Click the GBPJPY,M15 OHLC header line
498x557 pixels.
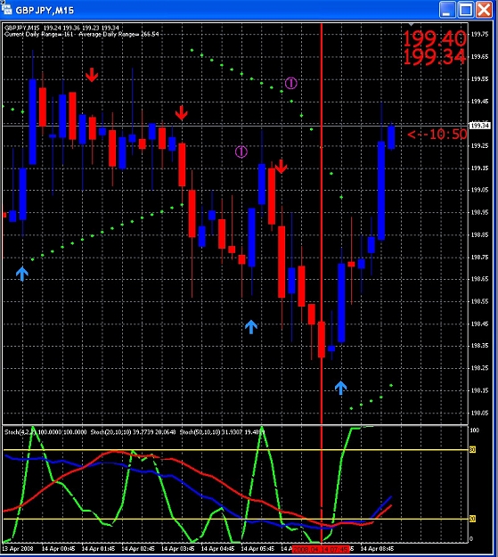61,28
